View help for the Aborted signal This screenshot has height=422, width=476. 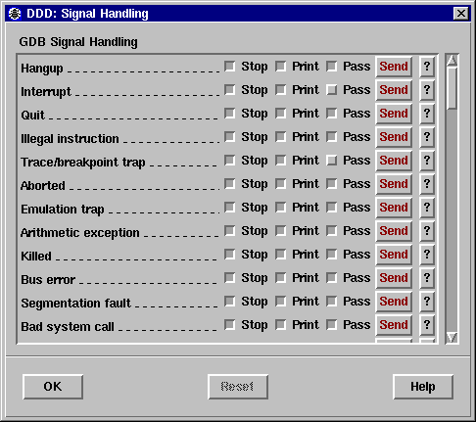coord(427,184)
